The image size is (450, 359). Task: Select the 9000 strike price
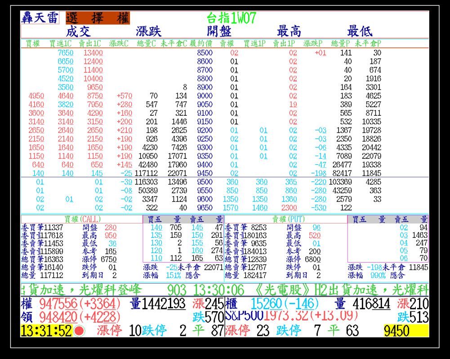(205, 96)
